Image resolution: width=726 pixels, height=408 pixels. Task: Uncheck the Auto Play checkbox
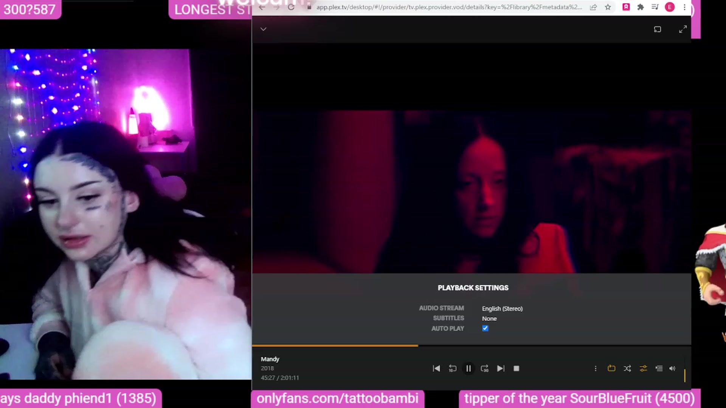pyautogui.click(x=485, y=328)
